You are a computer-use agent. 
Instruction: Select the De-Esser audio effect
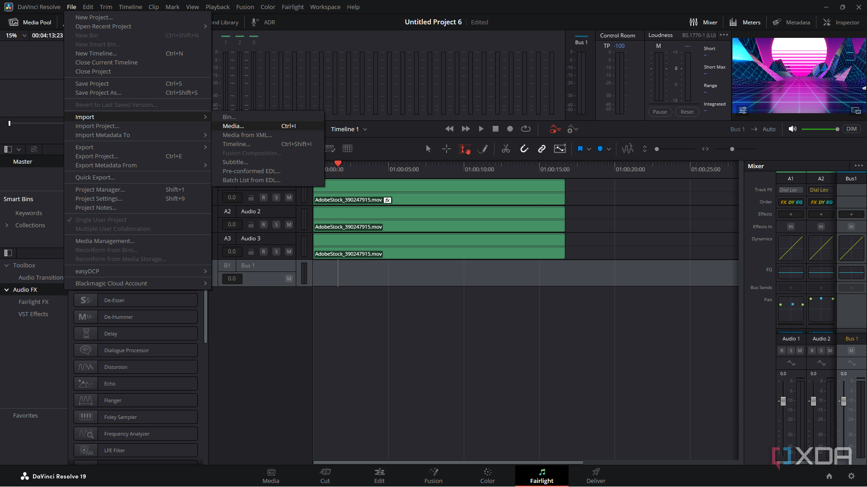point(135,300)
